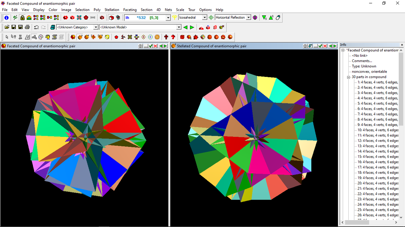The image size is (405, 227).
Task: Accept right Stellated view with green checkmark
Action: click(320, 46)
